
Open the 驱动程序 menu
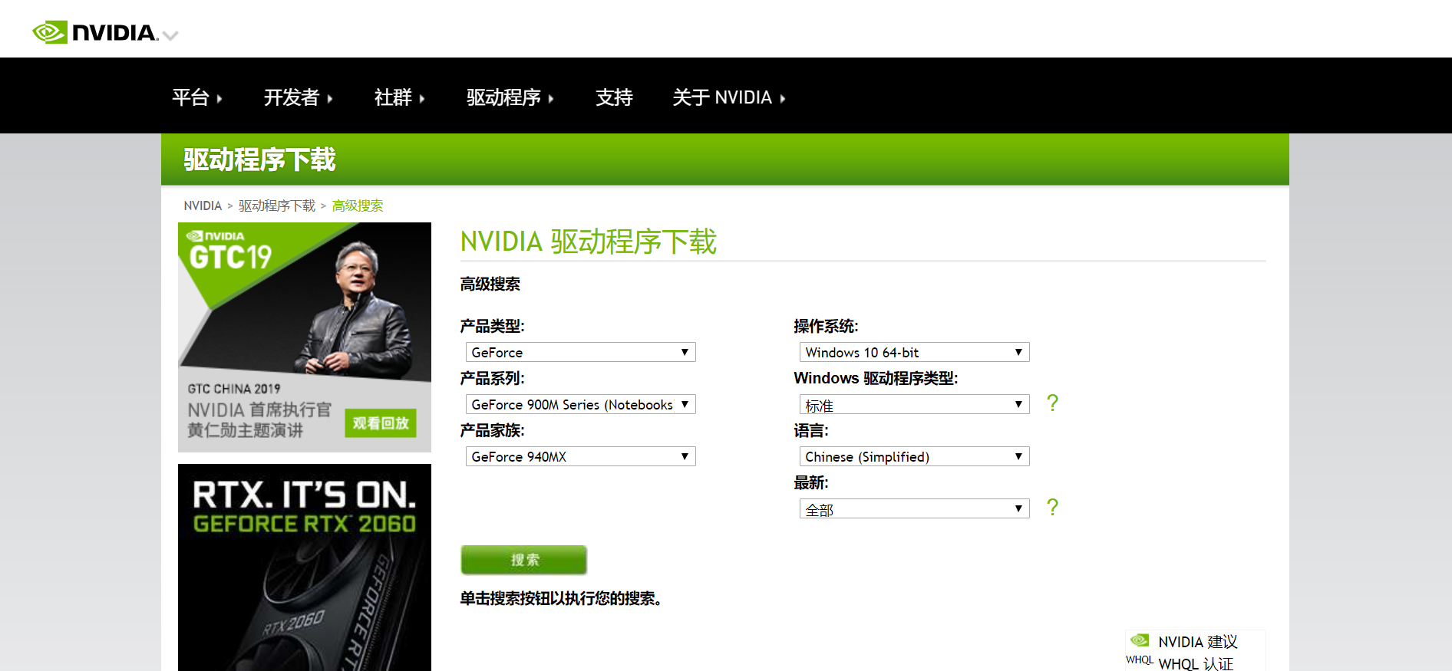510,97
